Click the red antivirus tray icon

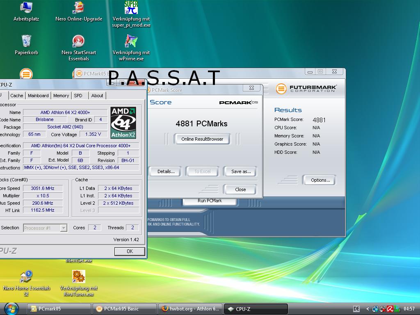[390, 309]
